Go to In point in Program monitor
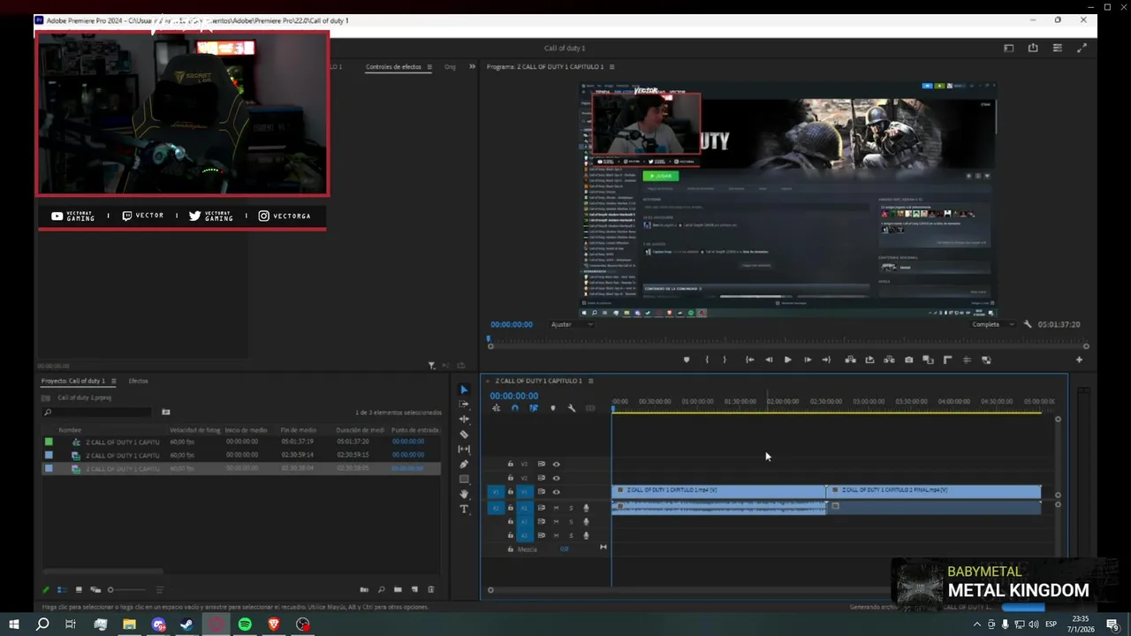The image size is (1131, 636). (749, 360)
